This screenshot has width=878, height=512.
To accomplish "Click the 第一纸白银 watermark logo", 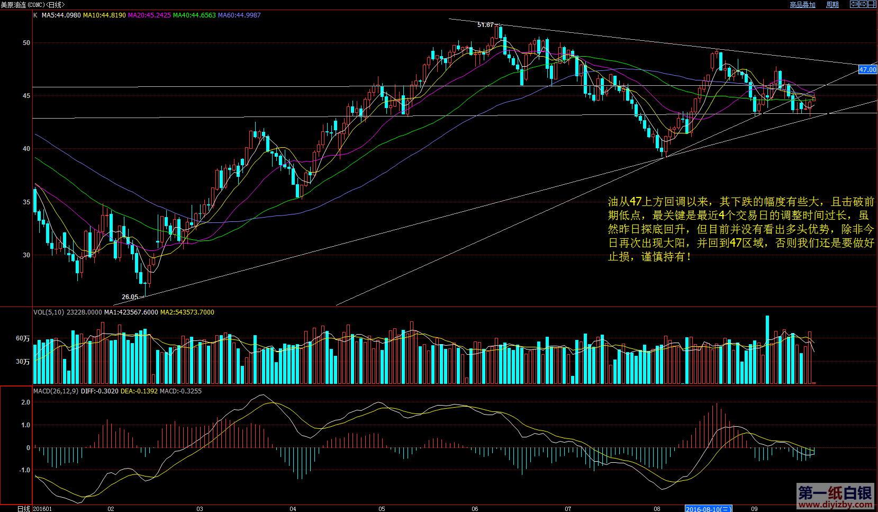I will click(x=835, y=497).
